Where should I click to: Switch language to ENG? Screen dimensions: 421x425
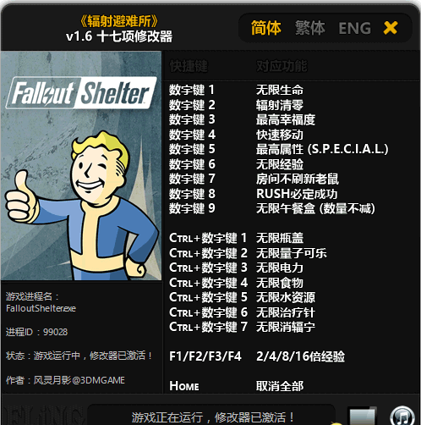(355, 28)
